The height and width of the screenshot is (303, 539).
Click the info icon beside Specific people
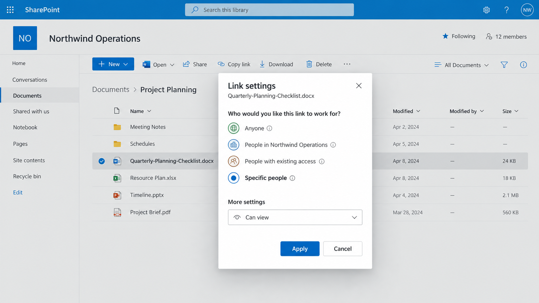[292, 178]
